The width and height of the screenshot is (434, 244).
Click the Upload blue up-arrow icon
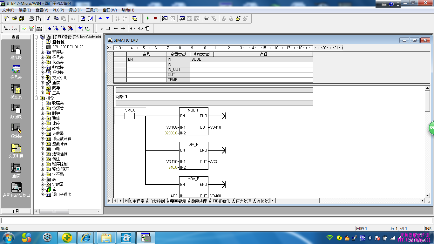click(100, 18)
